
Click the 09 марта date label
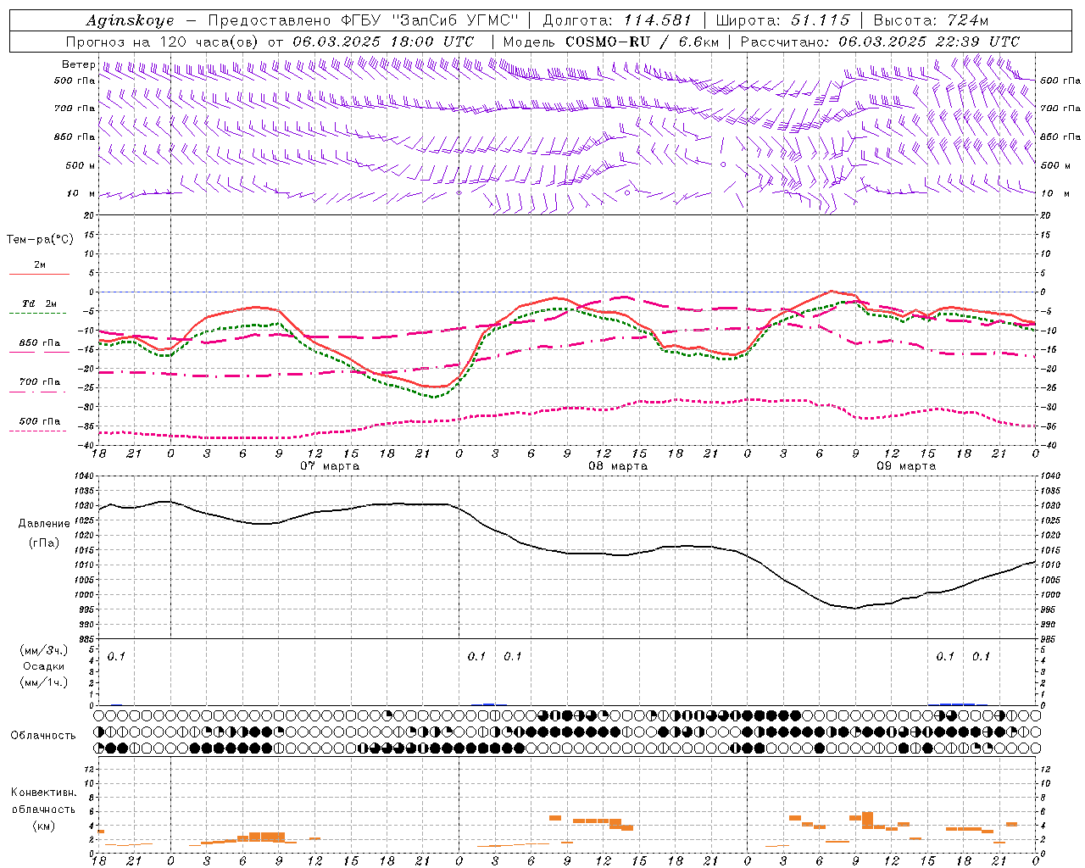906,466
